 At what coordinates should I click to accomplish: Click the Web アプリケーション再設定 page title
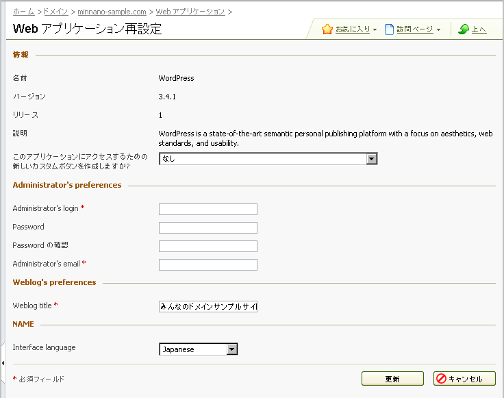(87, 29)
